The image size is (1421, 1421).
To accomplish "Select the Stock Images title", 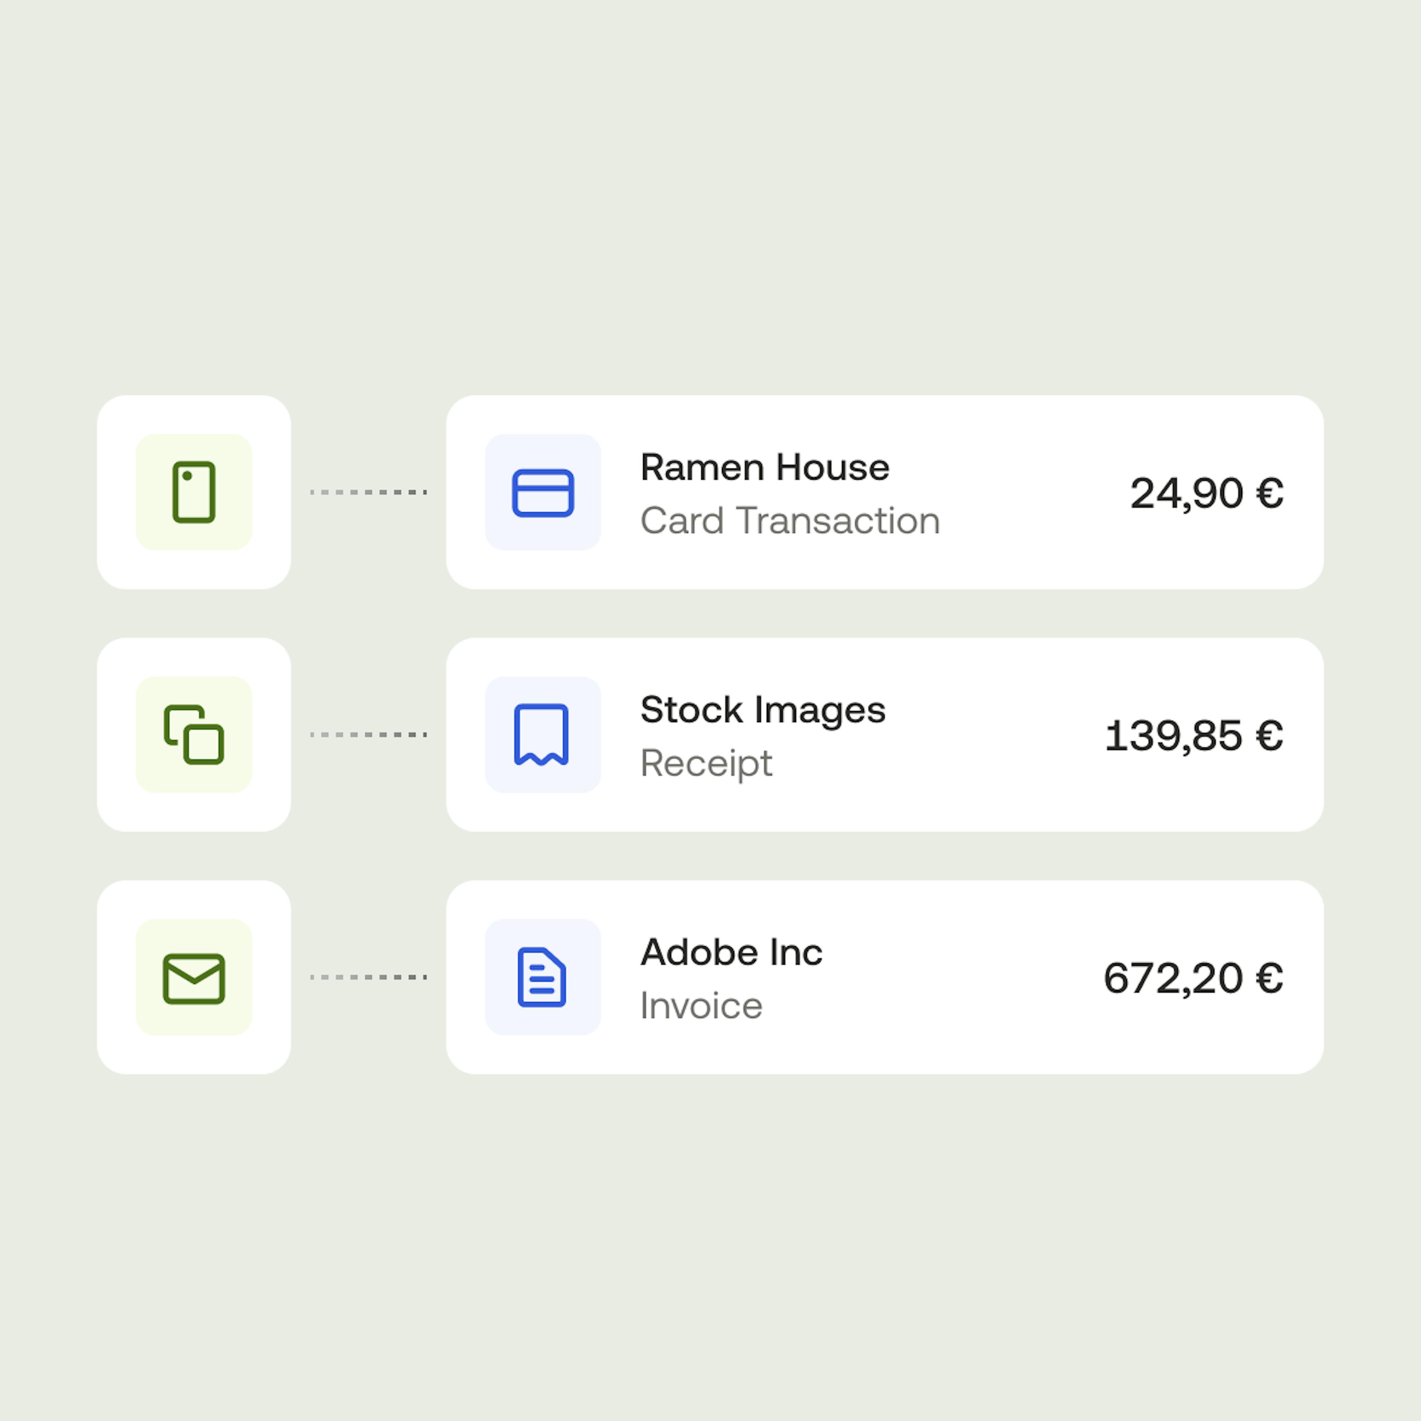I will (763, 710).
